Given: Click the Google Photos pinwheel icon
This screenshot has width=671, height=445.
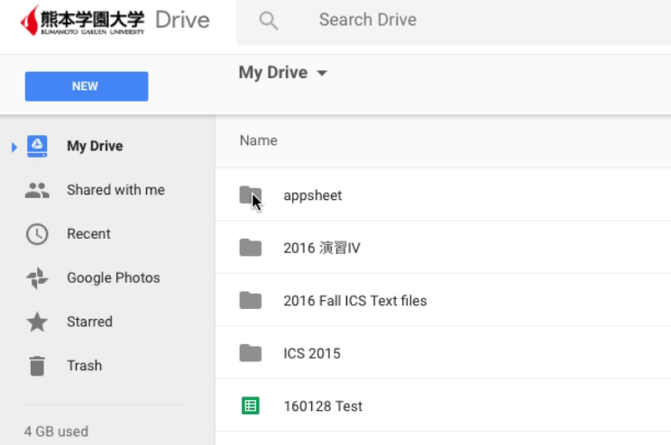Looking at the screenshot, I should click(37, 278).
